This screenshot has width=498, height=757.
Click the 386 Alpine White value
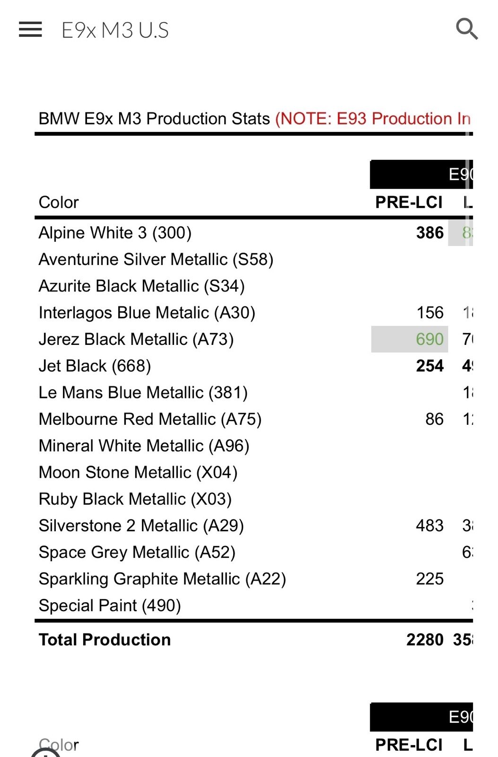[x=430, y=233]
